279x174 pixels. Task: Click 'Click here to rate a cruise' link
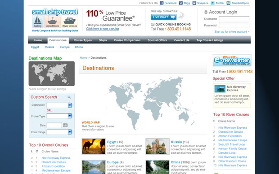[103, 29]
